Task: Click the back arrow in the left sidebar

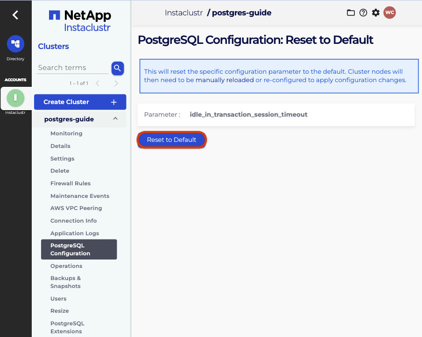Action: (x=15, y=15)
